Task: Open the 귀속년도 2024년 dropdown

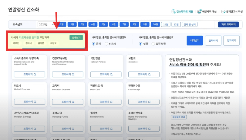Action: coord(46,24)
